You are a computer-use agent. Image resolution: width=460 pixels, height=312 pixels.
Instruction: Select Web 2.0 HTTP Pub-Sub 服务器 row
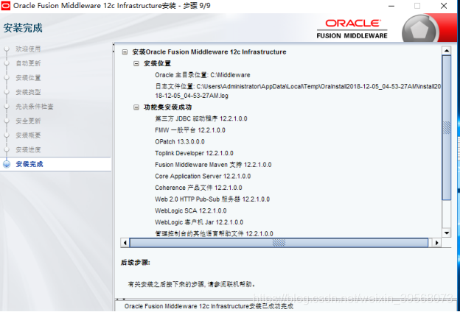click(212, 199)
